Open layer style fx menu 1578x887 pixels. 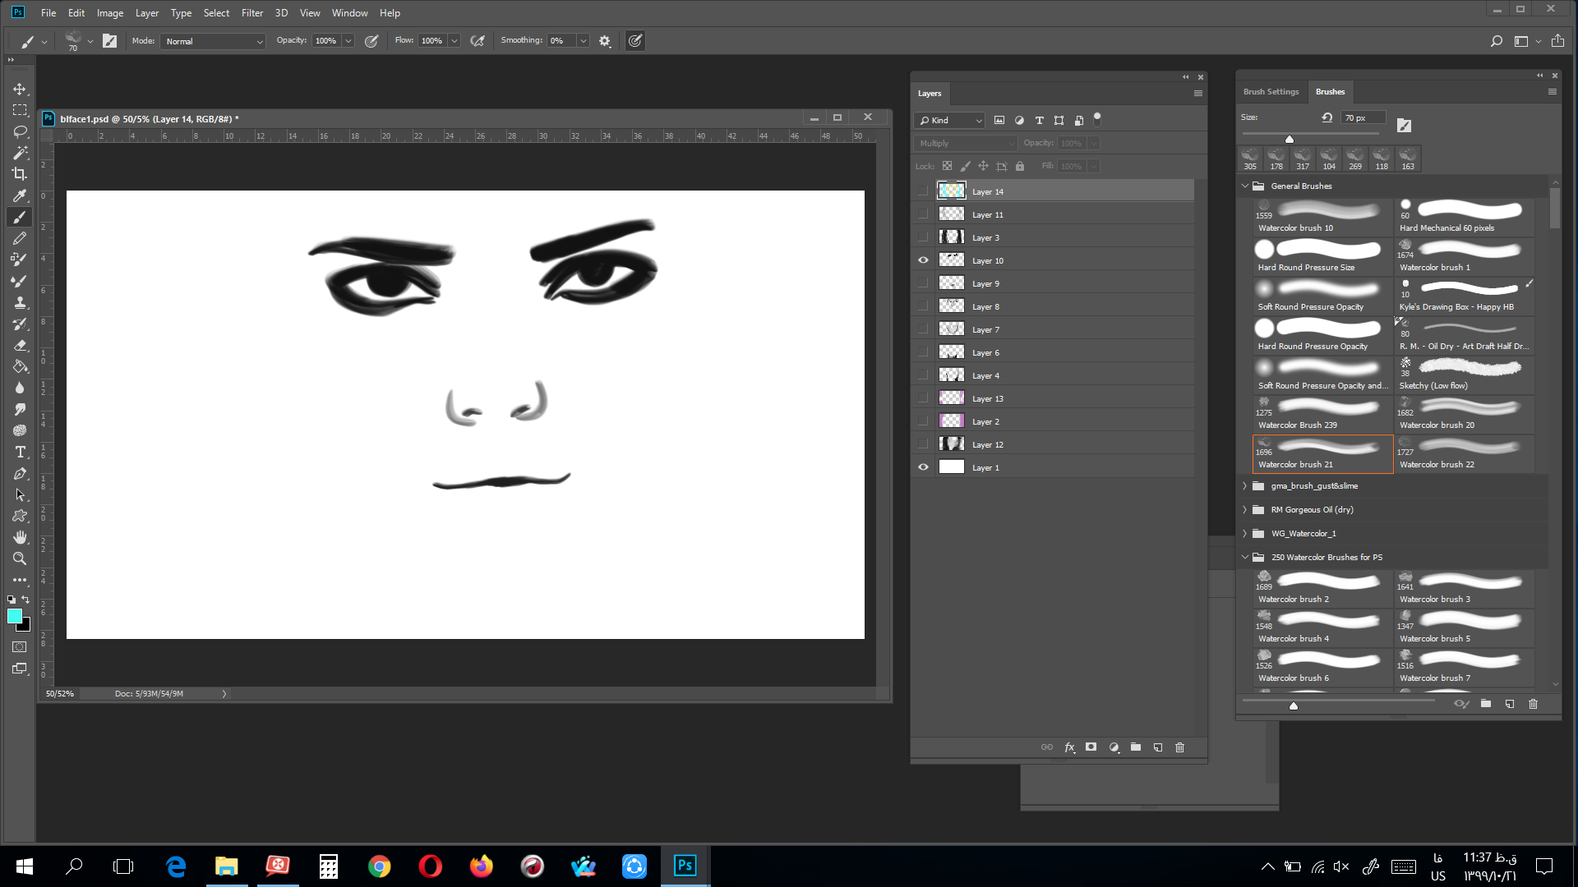(x=1069, y=747)
